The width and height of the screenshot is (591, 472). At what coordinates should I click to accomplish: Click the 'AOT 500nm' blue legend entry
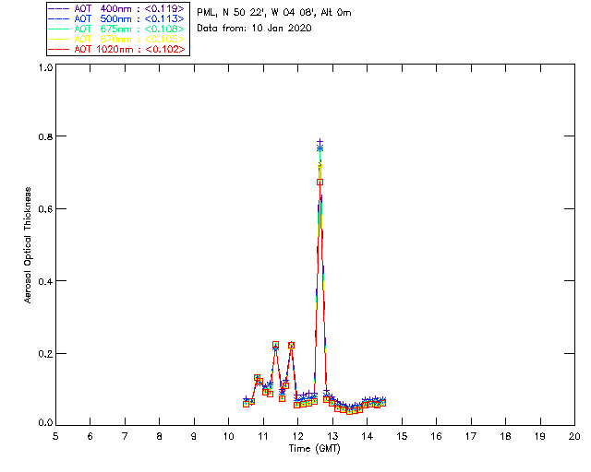tap(116, 18)
